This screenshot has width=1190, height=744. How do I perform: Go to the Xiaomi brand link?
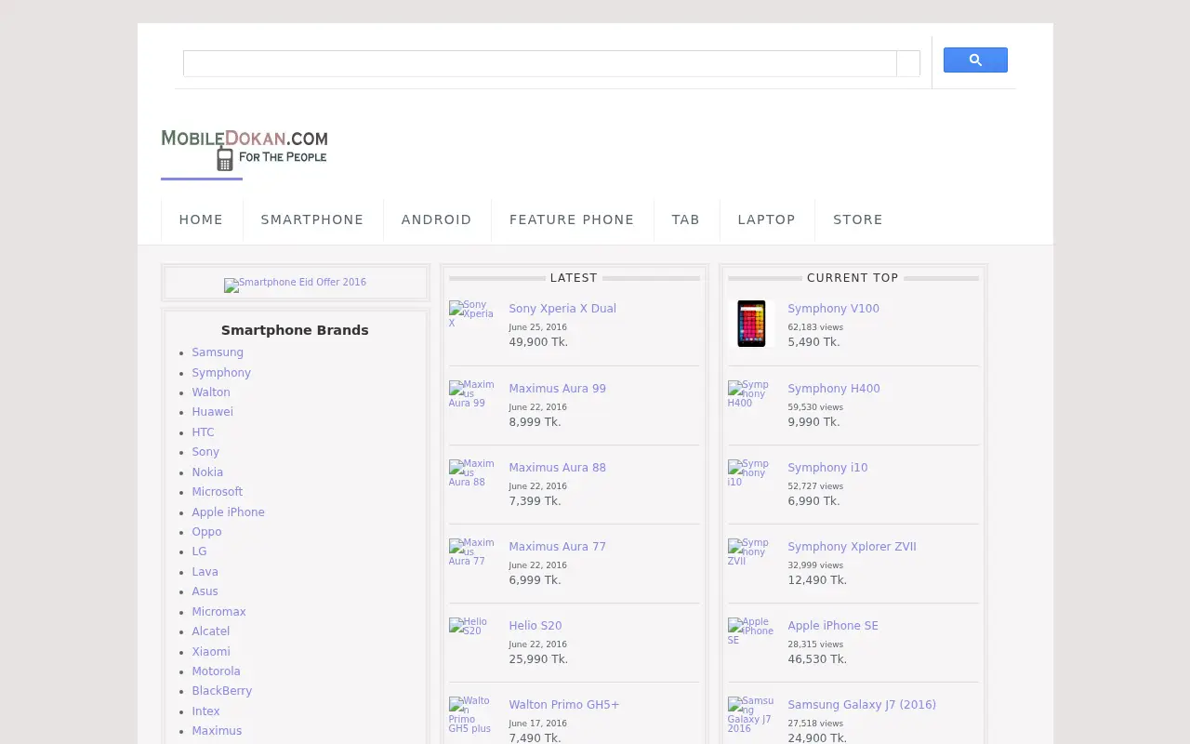pos(211,652)
